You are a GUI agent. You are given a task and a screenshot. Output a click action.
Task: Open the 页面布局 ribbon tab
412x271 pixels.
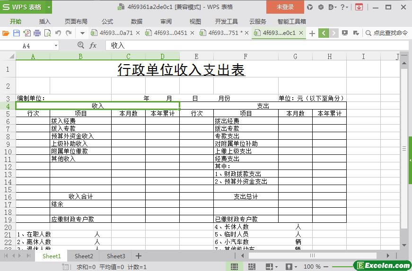pos(76,22)
